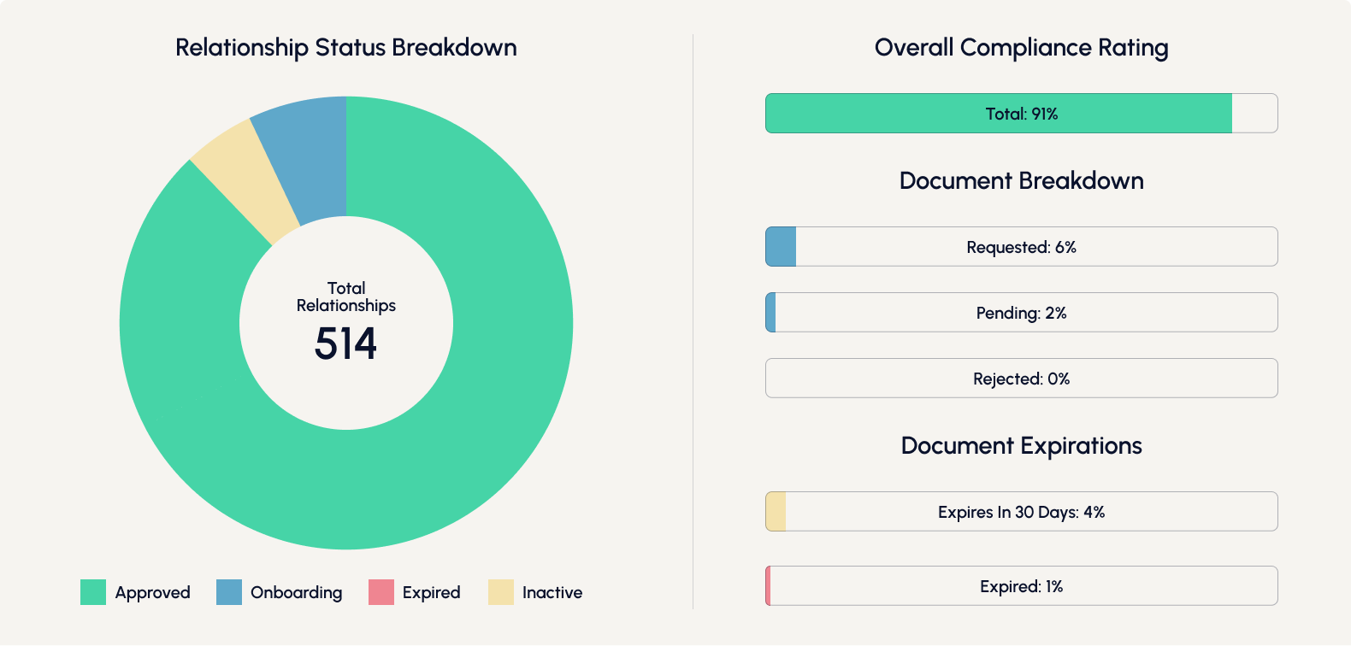1351x646 pixels.
Task: Select the Inactive legend label
Action: pos(552,592)
